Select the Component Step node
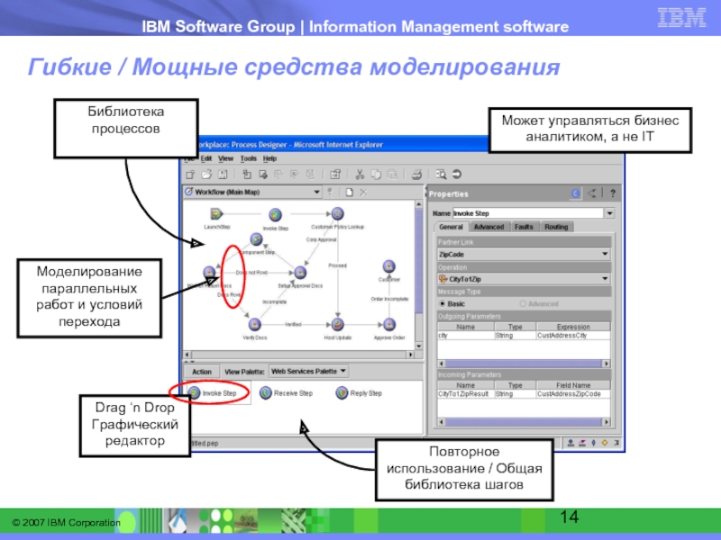Viewport: 721px width, 540px height. click(x=256, y=239)
